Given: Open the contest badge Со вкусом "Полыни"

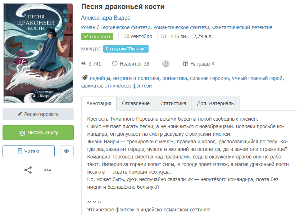Looking at the screenshot, I should (126, 49).
